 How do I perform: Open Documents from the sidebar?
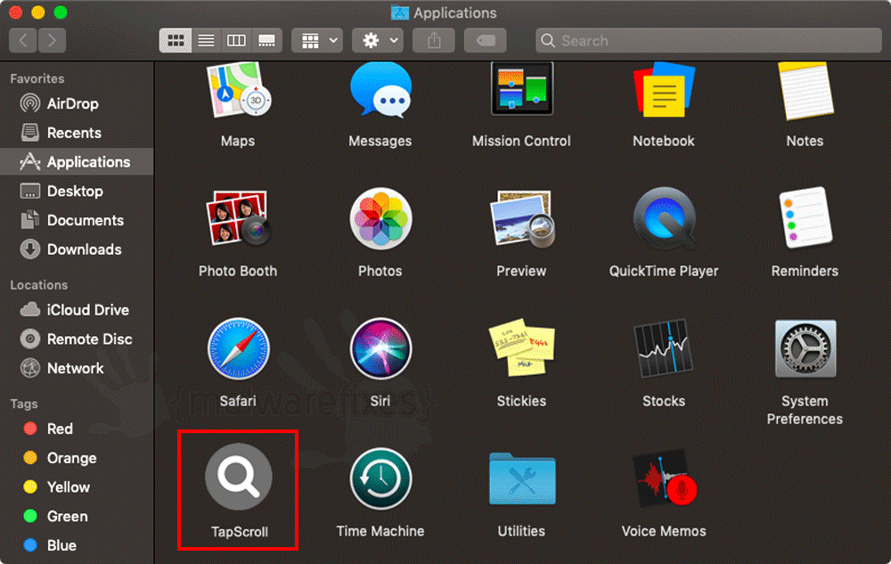tap(77, 220)
